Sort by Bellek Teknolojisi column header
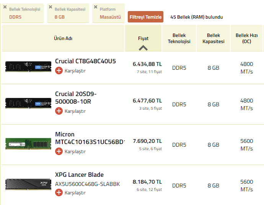 tap(179, 38)
